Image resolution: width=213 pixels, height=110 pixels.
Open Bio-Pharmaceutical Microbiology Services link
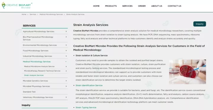pyautogui.click(x=38, y=38)
